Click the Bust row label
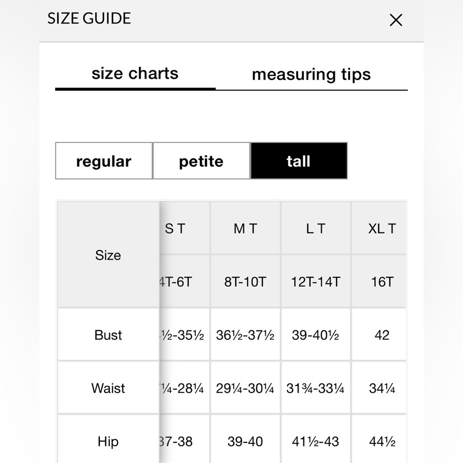 coord(108,335)
